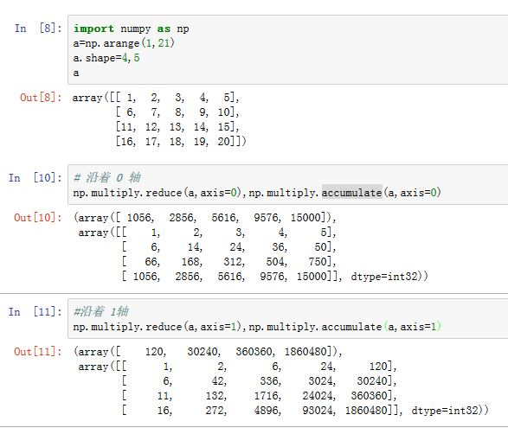Select the In [11] prompt label
This screenshot has width=508, height=434.
[35, 312]
